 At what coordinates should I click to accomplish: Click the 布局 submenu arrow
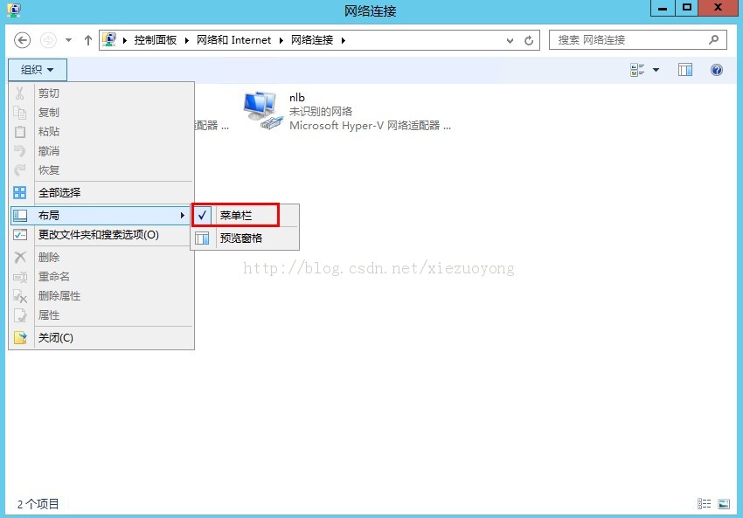(183, 216)
